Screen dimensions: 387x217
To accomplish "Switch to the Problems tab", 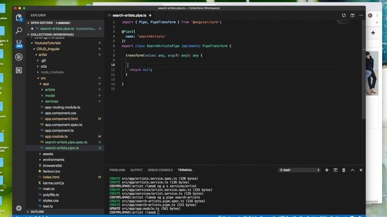I will (x=117, y=170).
